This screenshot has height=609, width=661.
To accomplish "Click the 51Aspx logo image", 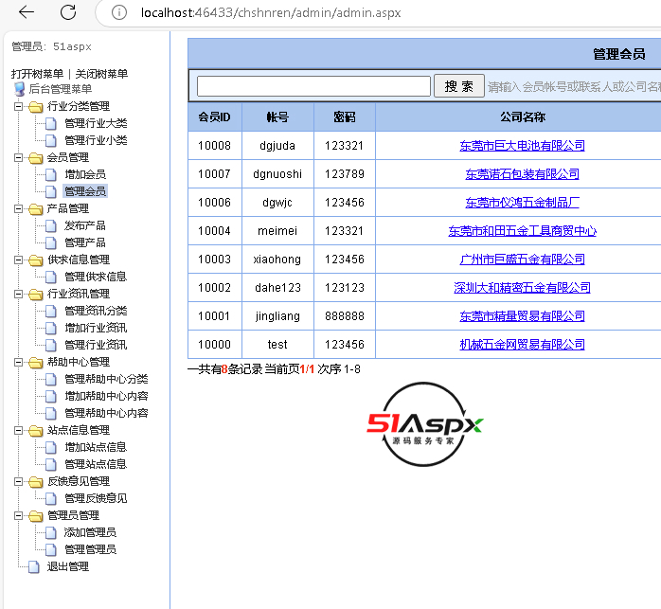I will [424, 425].
